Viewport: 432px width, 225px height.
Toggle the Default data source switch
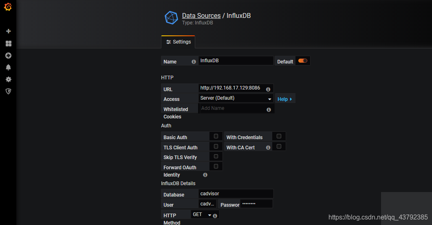(302, 61)
